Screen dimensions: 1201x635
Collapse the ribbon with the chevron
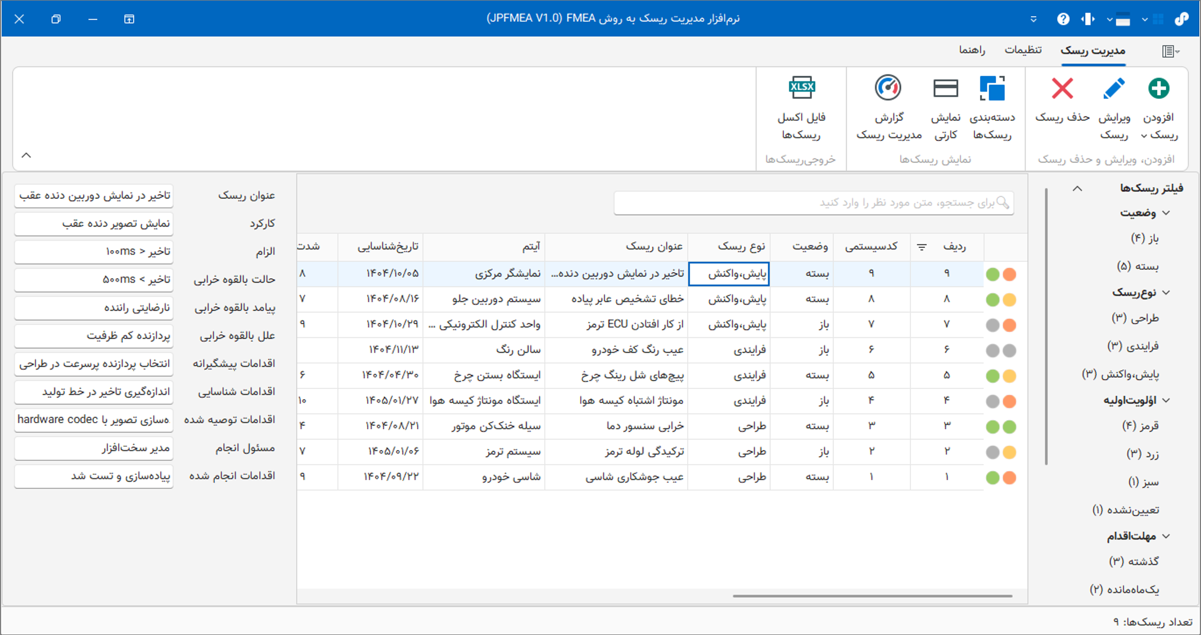coord(26,155)
